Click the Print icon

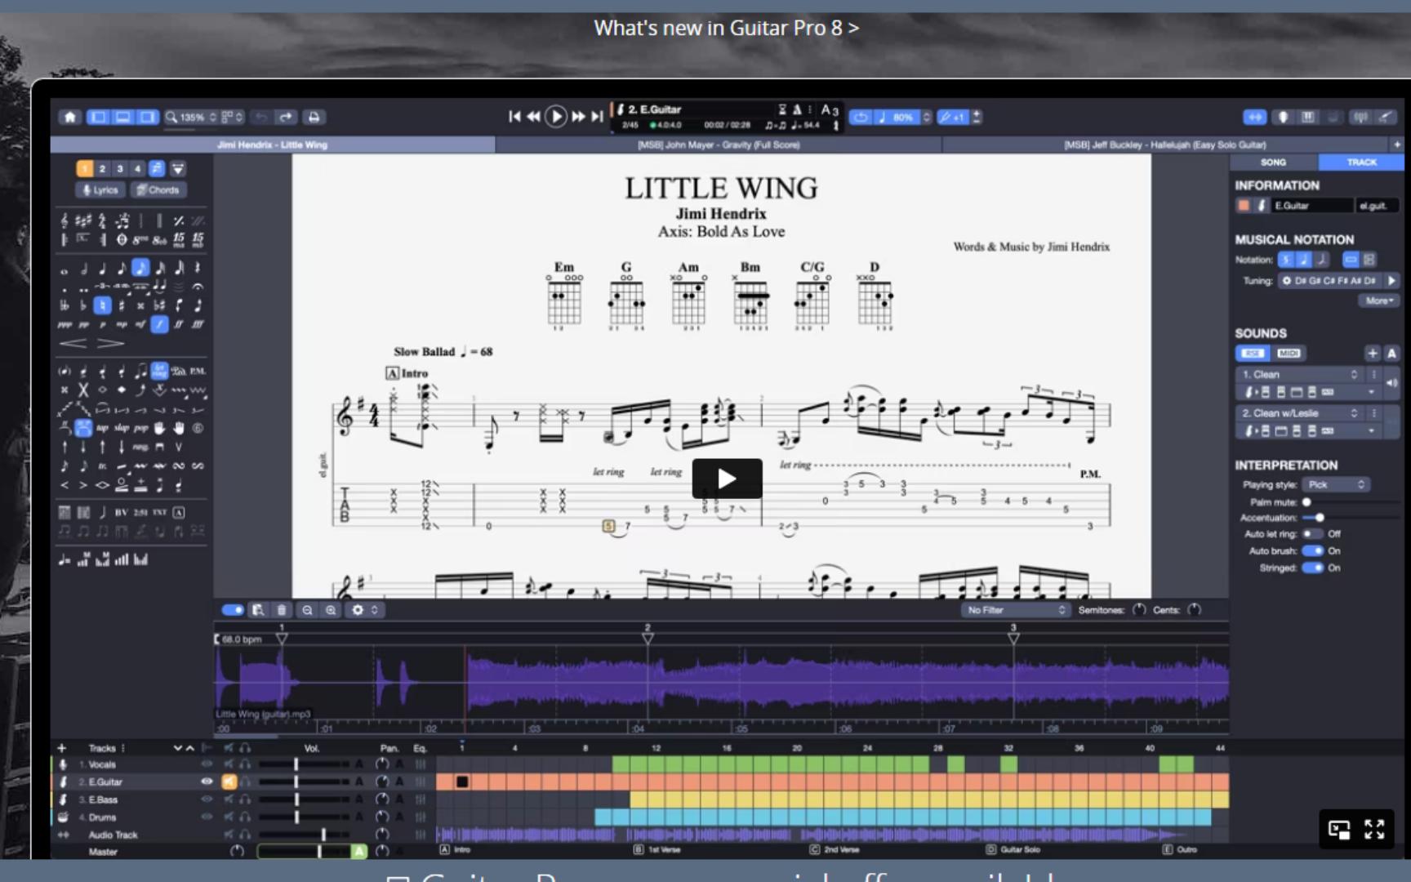(314, 117)
